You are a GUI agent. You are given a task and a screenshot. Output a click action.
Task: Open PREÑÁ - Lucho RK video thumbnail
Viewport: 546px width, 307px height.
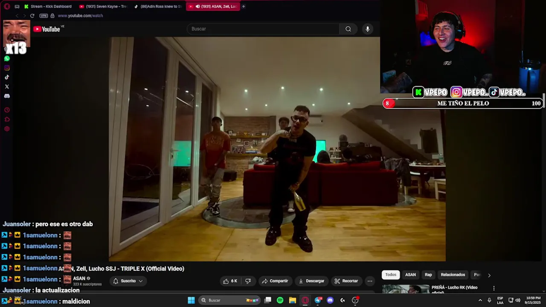click(x=406, y=289)
